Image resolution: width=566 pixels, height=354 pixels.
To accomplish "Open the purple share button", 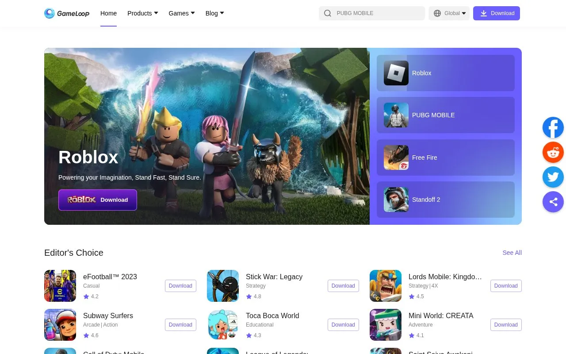I will click(x=553, y=202).
